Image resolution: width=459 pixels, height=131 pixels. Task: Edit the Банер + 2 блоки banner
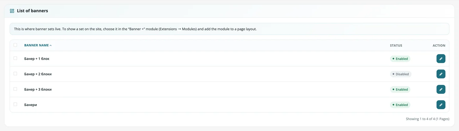tap(441, 74)
